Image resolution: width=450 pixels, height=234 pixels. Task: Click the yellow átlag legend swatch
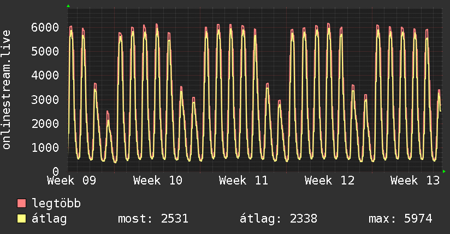tap(21, 218)
